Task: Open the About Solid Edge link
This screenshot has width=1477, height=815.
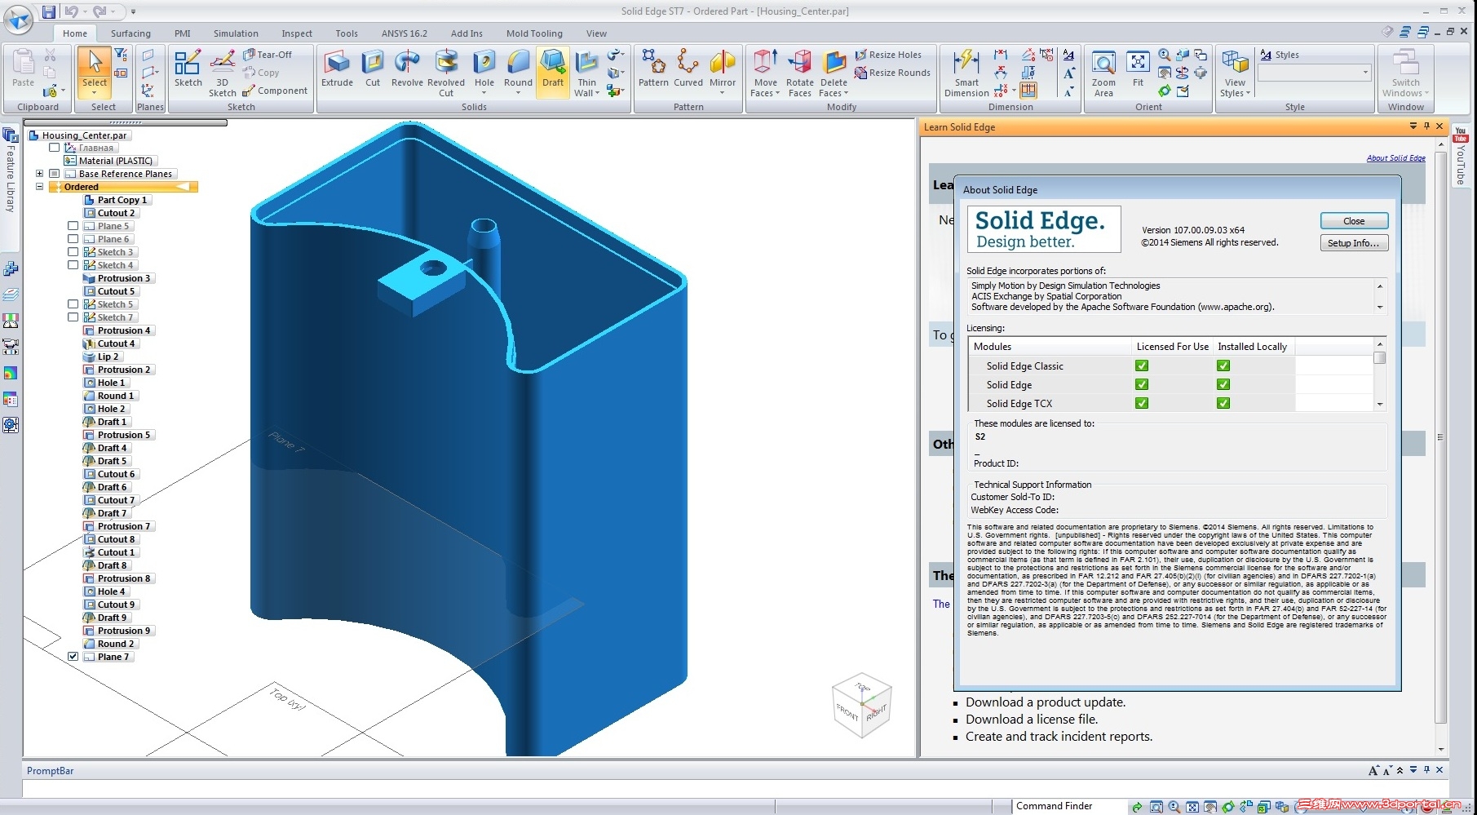Action: [x=1395, y=158]
